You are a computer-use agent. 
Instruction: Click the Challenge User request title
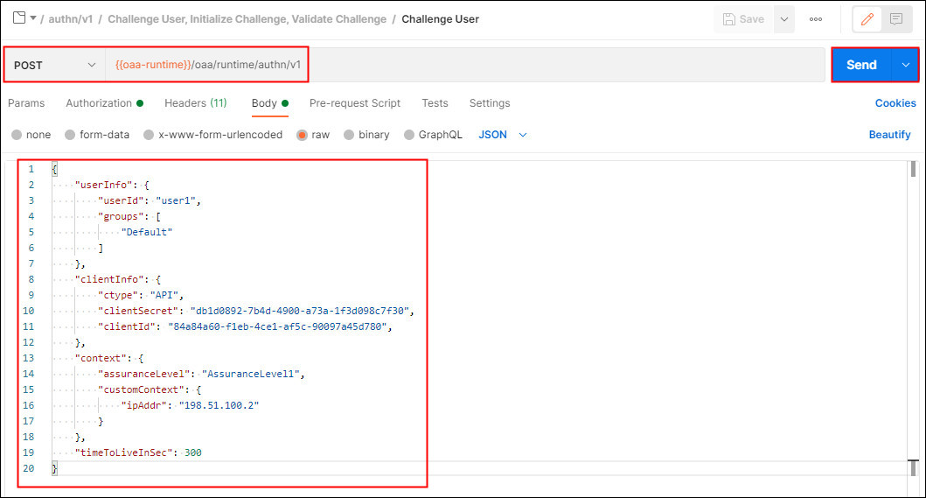pyautogui.click(x=440, y=19)
